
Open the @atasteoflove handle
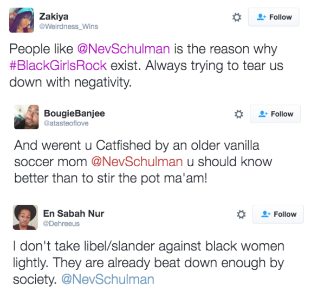tap(66, 123)
